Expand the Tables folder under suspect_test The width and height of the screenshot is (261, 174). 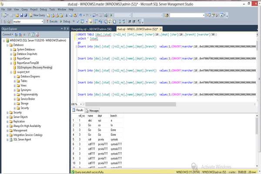15,81
